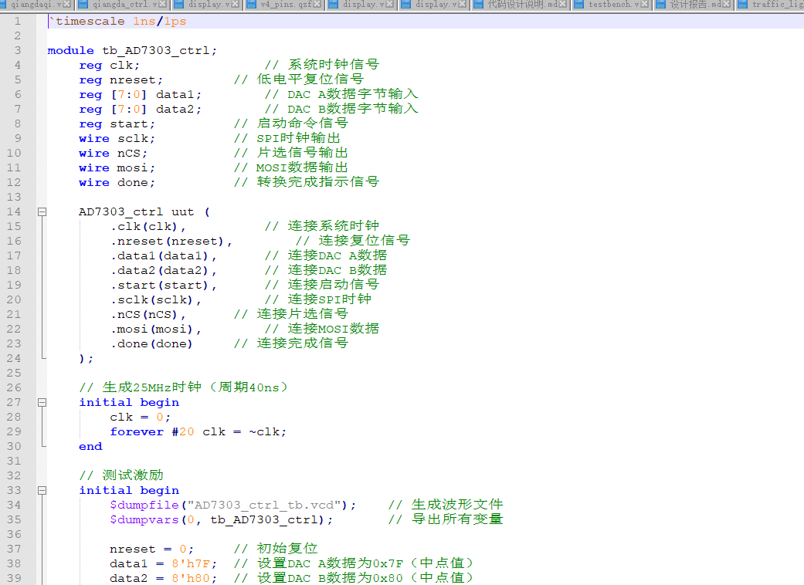Click the 'reg start;' declaration
Viewport: 804px width, 585px height.
point(117,124)
